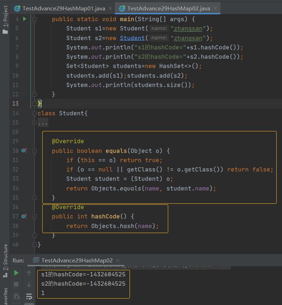Click the Up the stack trace arrow
Viewport: 282px width, 305px height.
pos(29,273)
